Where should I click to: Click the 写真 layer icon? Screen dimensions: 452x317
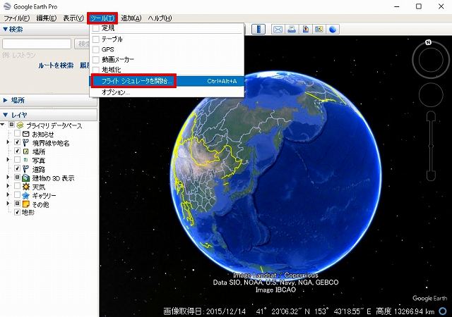tap(25, 160)
